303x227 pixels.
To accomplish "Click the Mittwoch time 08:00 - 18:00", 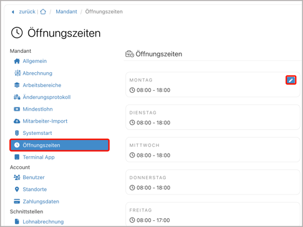I will 153,155.
